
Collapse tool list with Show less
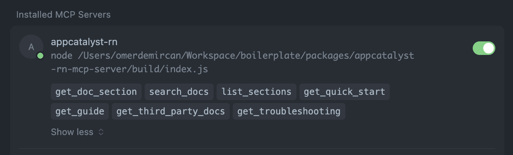(x=72, y=132)
